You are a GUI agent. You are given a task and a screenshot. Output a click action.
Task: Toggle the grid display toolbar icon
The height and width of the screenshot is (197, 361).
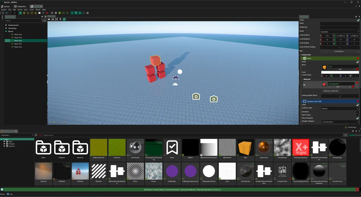coord(84,13)
